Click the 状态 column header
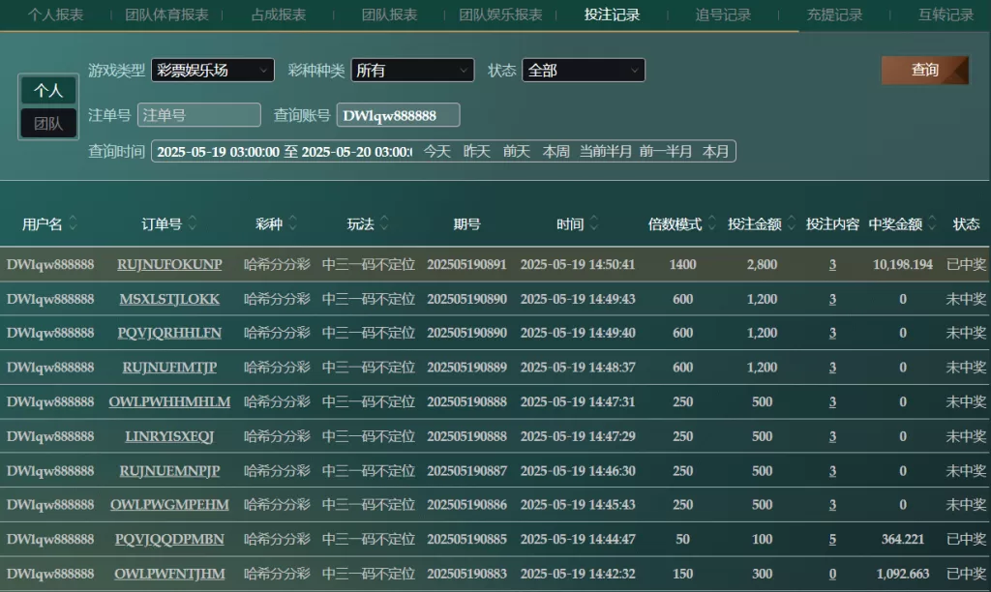Screen dimensions: 991x592 (x=966, y=224)
